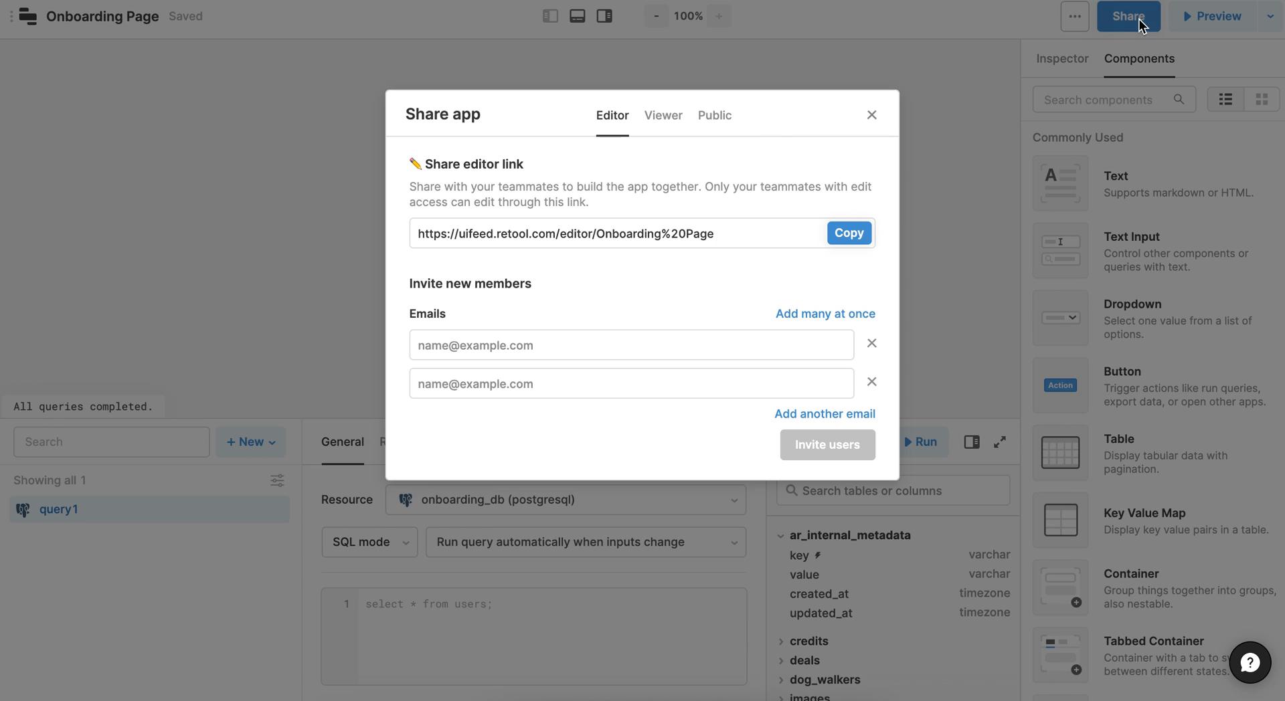Open the help widget in the corner

1250,662
